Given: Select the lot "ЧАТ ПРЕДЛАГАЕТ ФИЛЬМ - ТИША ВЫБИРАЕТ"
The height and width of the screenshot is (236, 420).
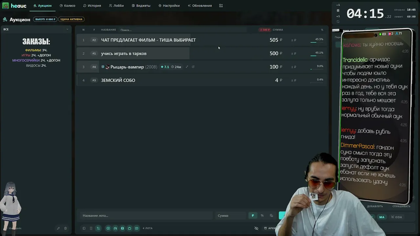Looking at the screenshot, I should click(148, 40).
